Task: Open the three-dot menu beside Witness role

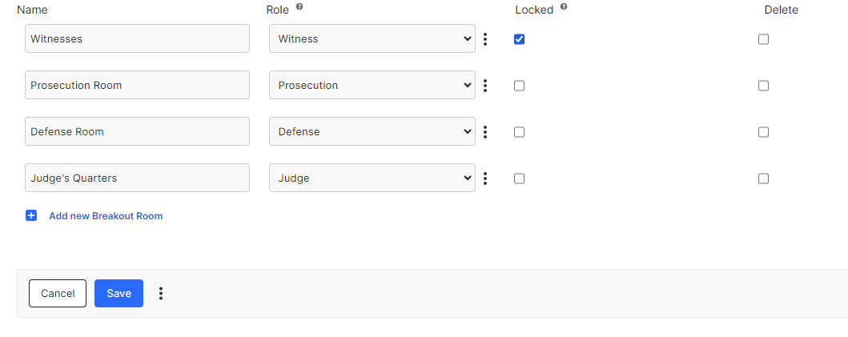Action: pyautogui.click(x=485, y=39)
